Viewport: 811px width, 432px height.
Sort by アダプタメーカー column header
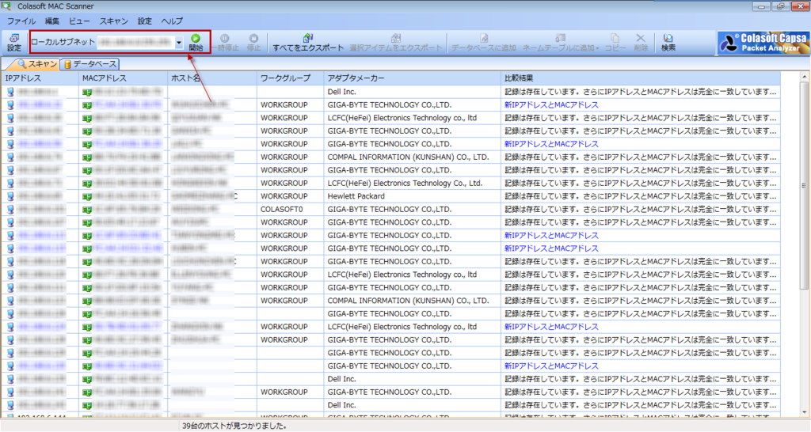point(412,78)
